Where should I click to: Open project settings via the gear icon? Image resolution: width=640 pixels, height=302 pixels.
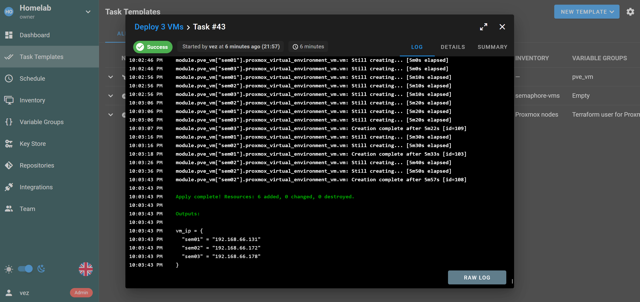click(631, 12)
